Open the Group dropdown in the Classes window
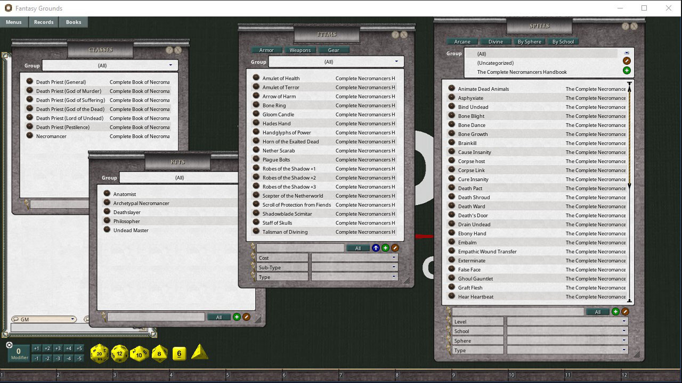Image resolution: width=682 pixels, height=383 pixels. coord(110,65)
